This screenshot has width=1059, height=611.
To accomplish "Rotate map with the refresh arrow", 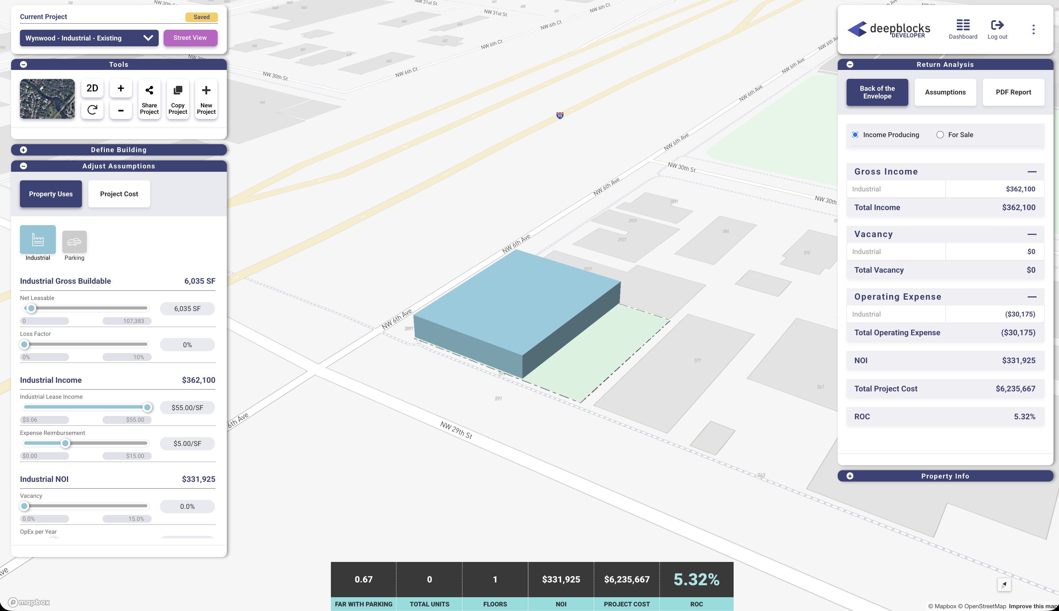I will tap(92, 110).
